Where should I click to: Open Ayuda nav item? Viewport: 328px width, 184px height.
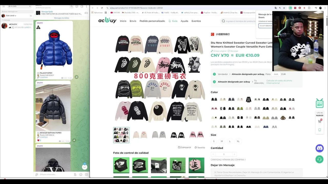[184, 21]
